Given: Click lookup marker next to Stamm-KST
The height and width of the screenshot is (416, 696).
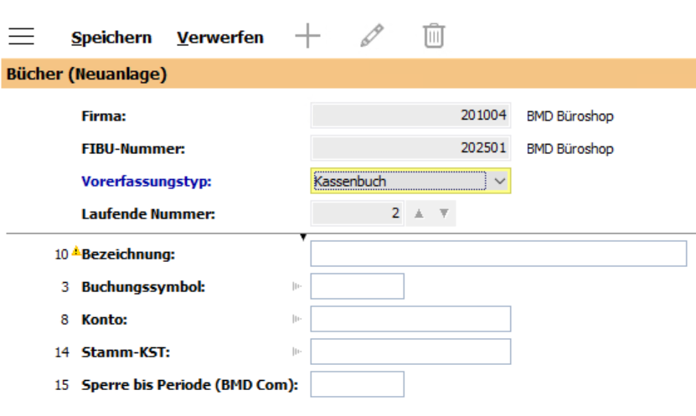Looking at the screenshot, I should point(296,352).
